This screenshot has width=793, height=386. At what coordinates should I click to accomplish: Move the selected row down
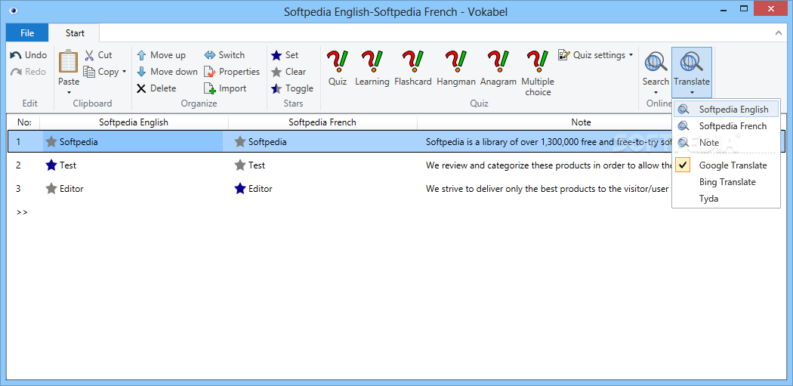(167, 72)
